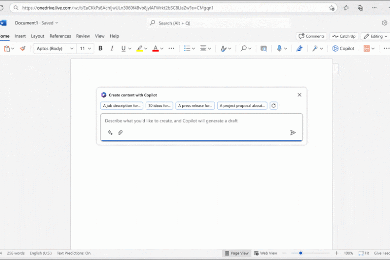Viewport: 390px width, 260px height.
Task: Open the References tab
Action: point(60,36)
